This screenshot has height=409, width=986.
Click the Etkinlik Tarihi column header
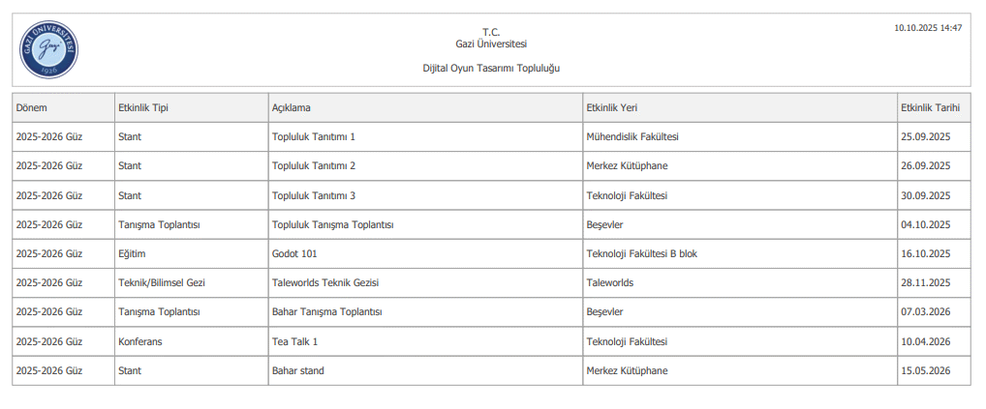click(x=930, y=107)
